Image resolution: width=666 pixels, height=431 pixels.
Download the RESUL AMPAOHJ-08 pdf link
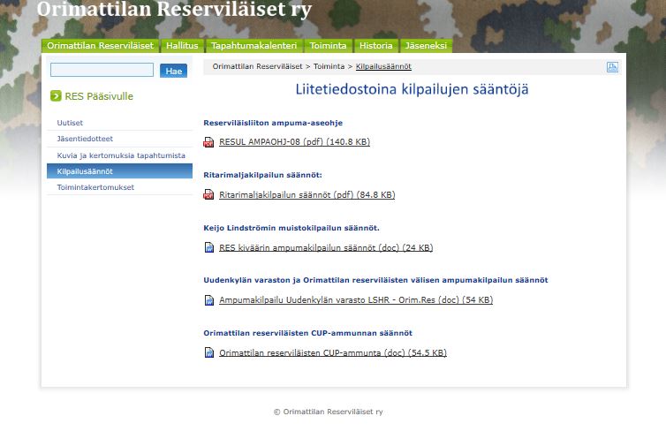click(294, 142)
